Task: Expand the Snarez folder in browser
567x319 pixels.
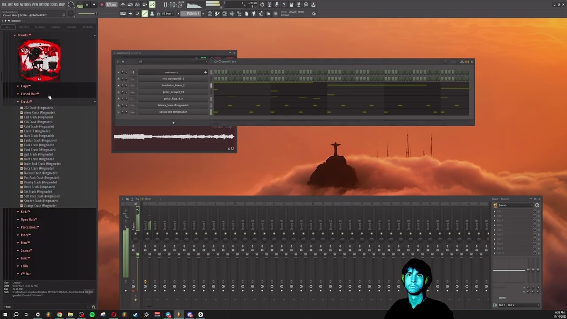Action: pyautogui.click(x=27, y=250)
